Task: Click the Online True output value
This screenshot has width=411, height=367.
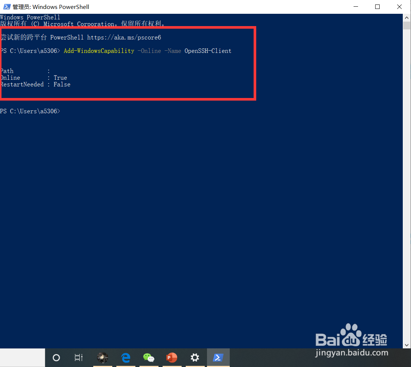Action: point(60,78)
